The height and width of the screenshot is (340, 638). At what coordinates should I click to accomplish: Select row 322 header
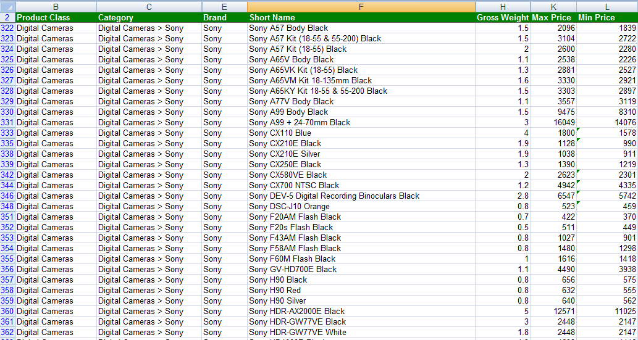[7, 28]
